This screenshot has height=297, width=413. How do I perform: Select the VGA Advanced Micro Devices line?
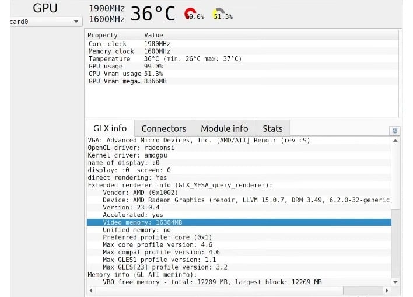(x=239, y=140)
